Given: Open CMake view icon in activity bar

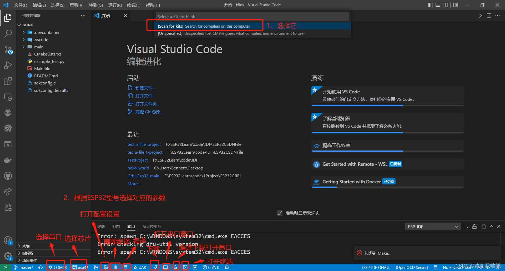Looking at the screenshot, I should pos(8,144).
